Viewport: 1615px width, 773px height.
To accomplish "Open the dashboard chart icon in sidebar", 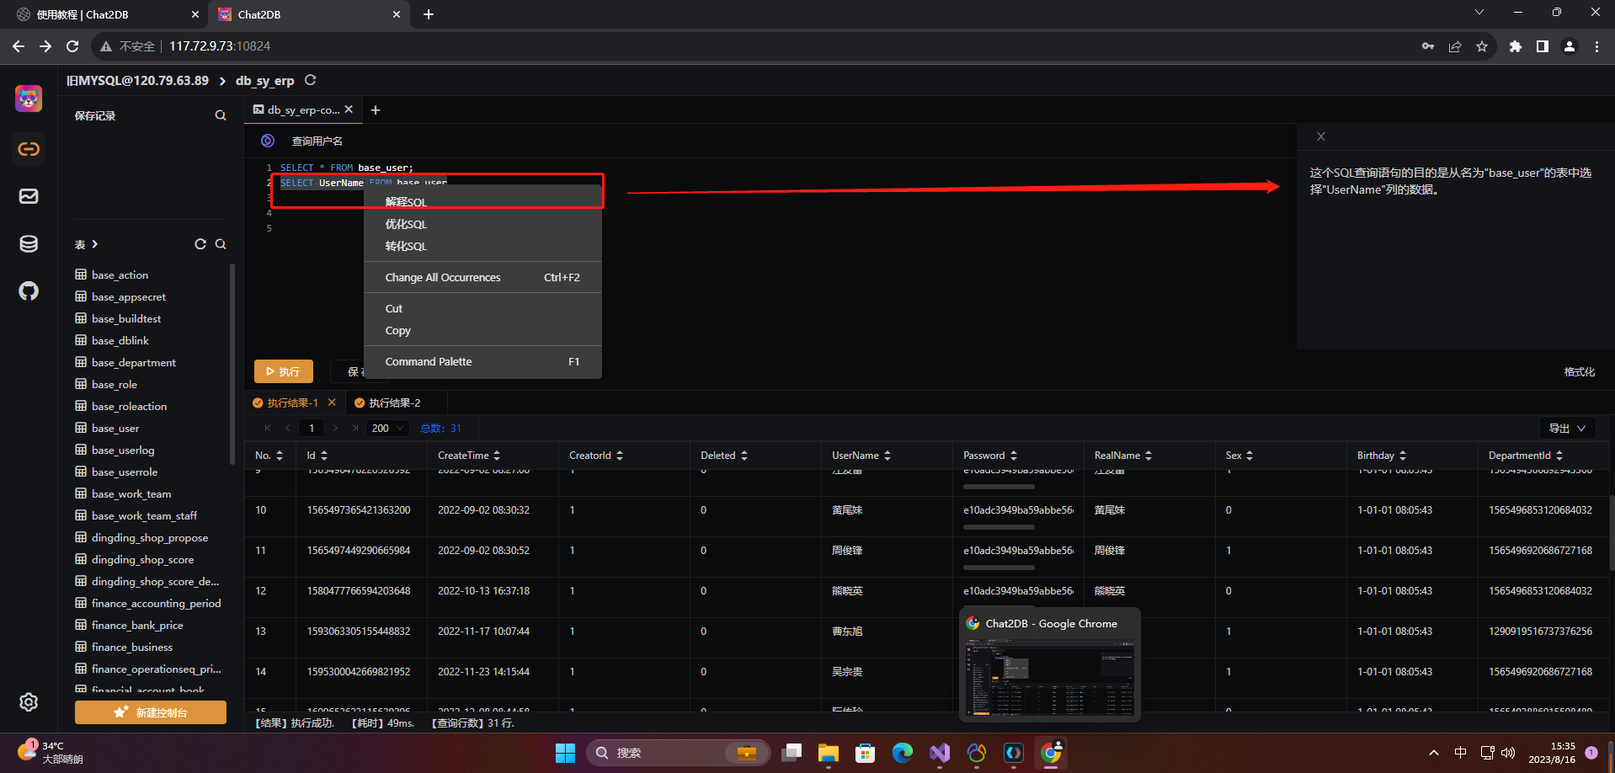I will click(x=29, y=196).
